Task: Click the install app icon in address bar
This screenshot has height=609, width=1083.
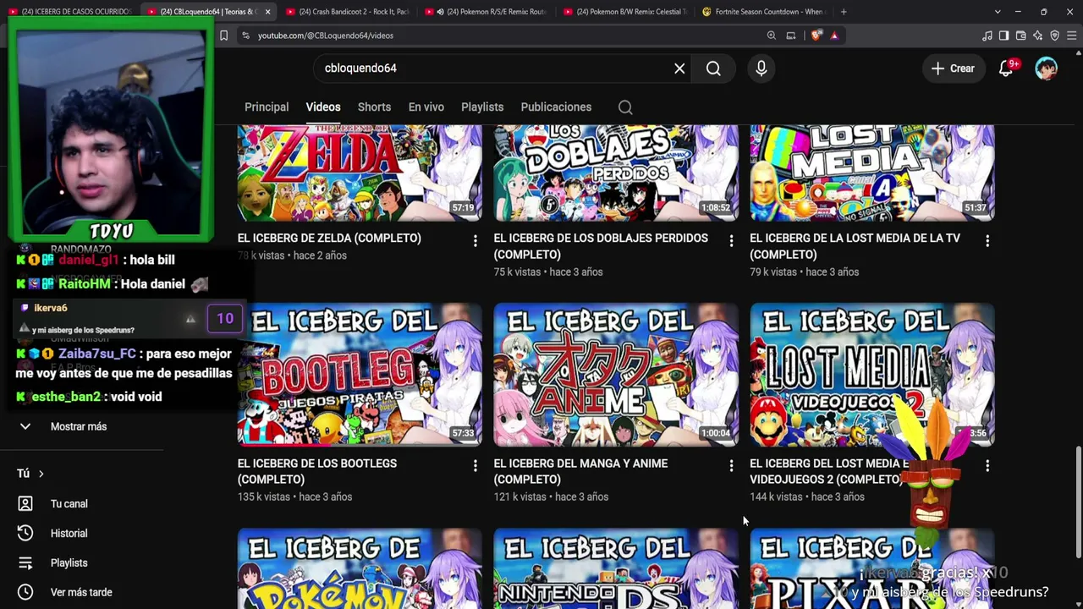Action: pyautogui.click(x=791, y=36)
